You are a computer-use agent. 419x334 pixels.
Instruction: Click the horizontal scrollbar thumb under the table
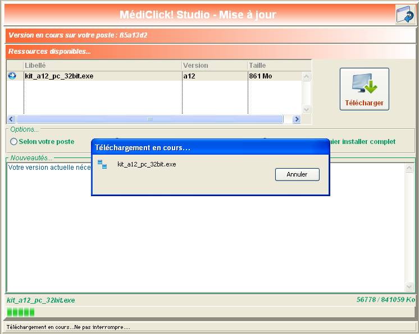(149, 119)
